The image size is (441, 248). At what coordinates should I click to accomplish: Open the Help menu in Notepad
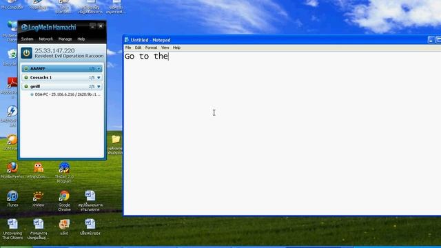tap(176, 48)
